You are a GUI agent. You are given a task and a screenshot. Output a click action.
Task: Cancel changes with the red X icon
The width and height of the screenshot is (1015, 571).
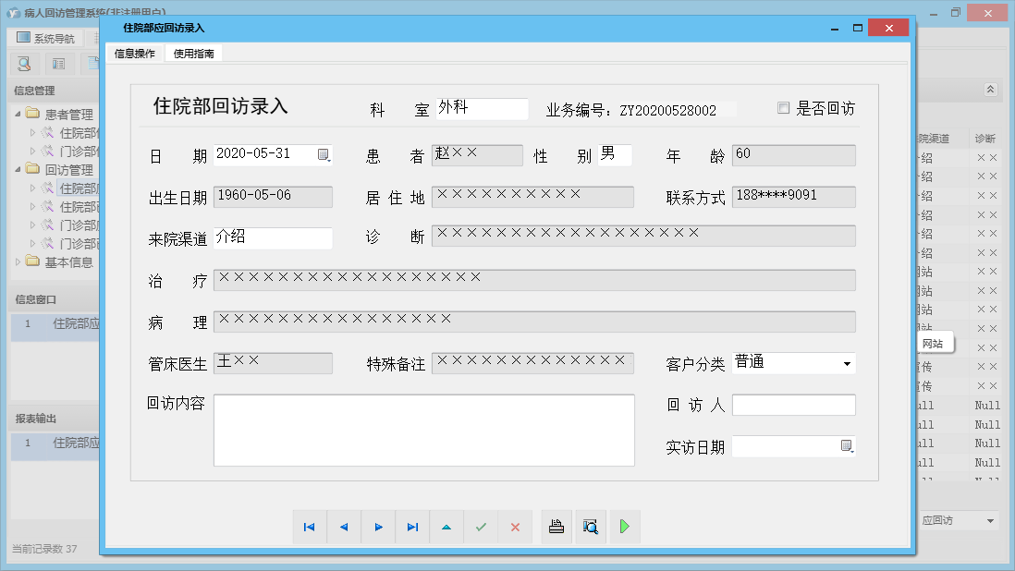click(x=515, y=527)
